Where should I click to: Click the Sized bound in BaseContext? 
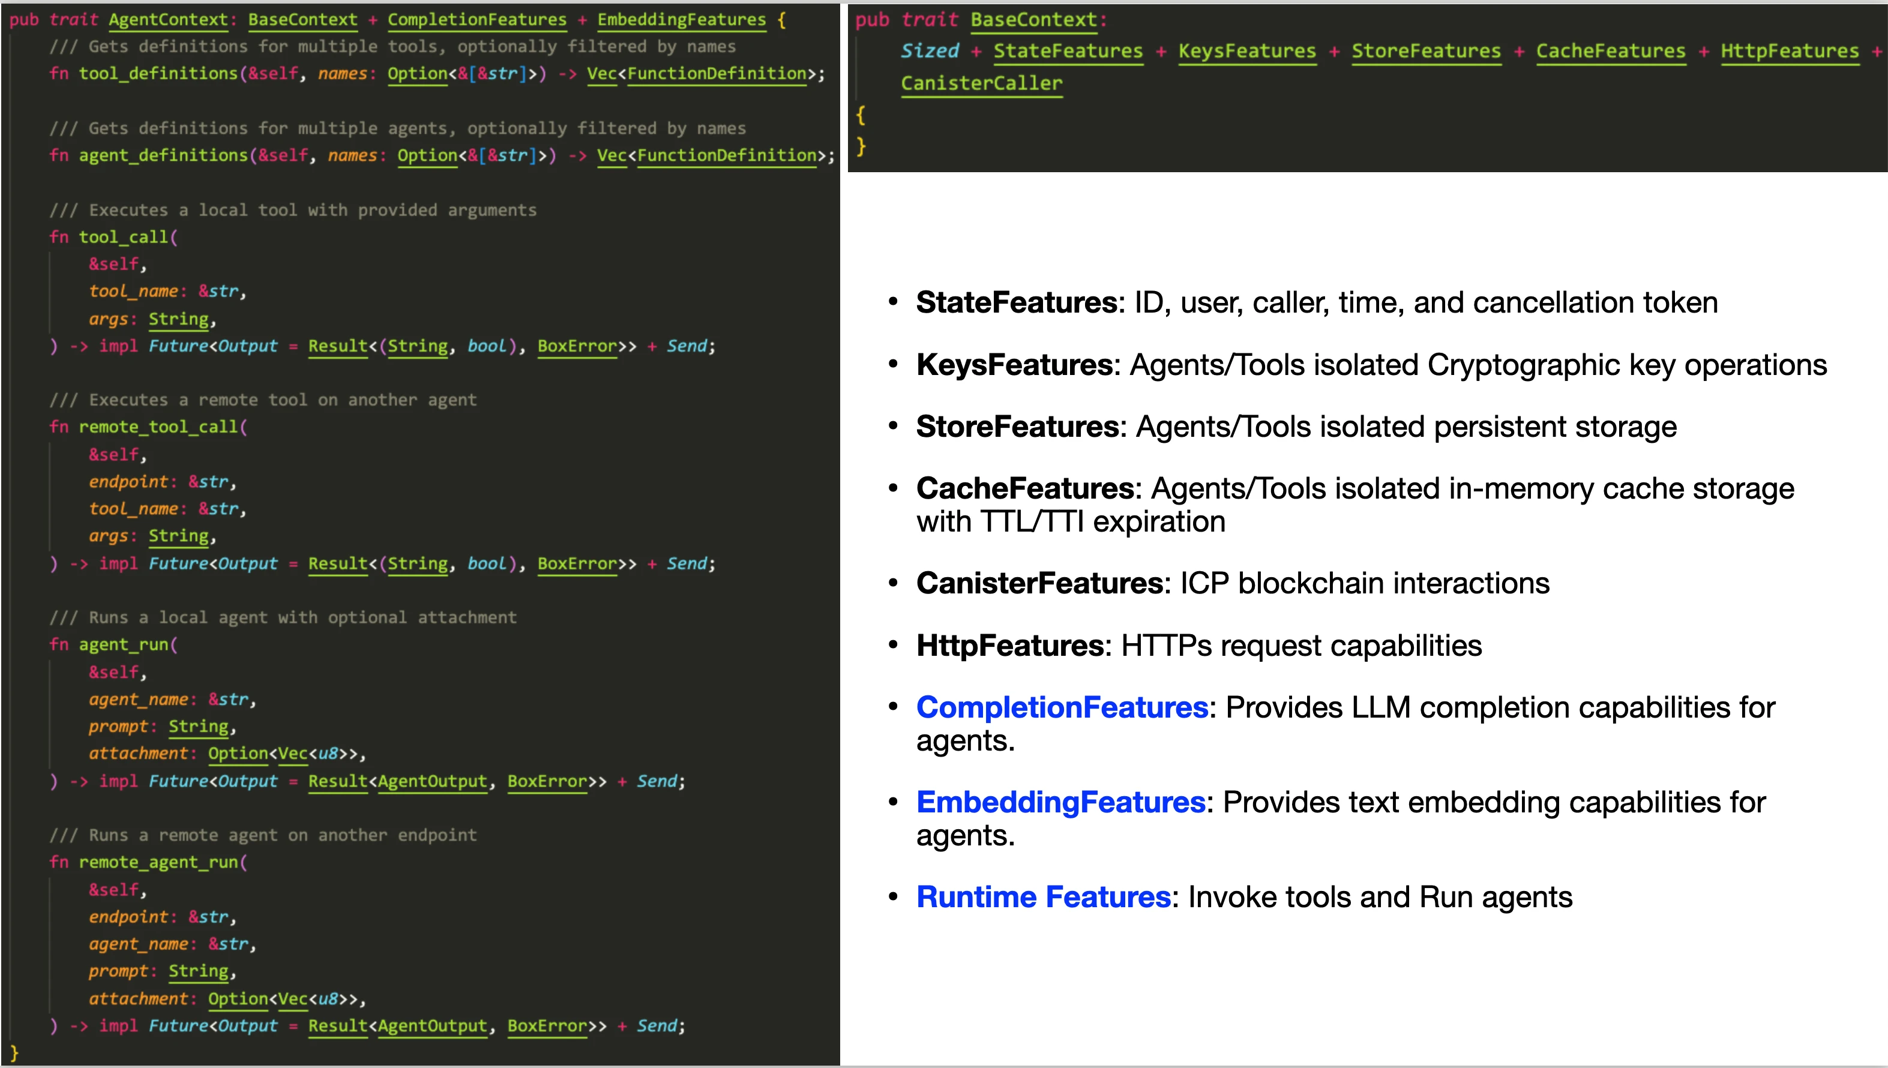930,50
